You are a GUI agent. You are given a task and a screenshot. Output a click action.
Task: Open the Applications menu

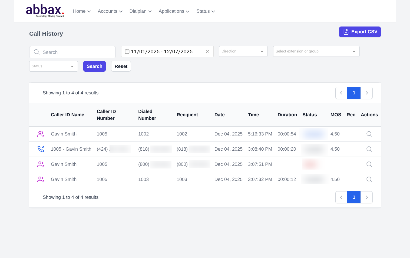coord(174,11)
